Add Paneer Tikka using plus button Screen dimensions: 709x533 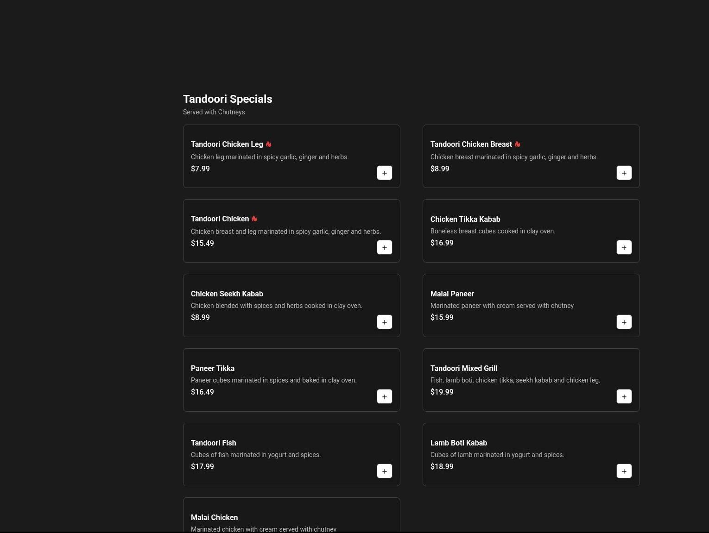click(x=384, y=396)
